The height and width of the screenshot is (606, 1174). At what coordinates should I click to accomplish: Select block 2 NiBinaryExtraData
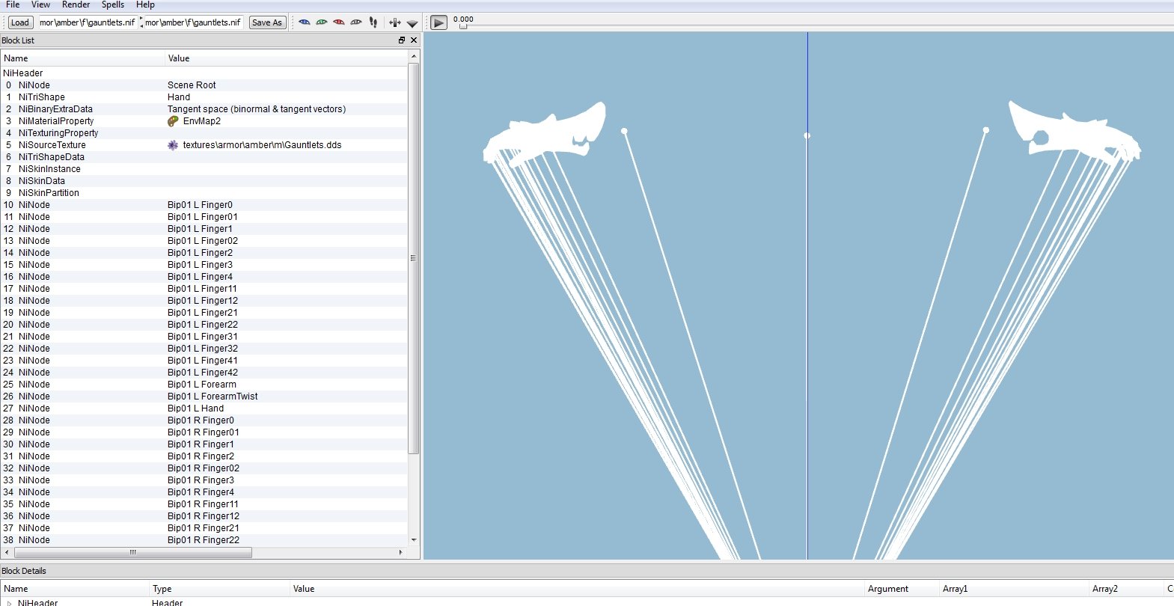[204, 109]
